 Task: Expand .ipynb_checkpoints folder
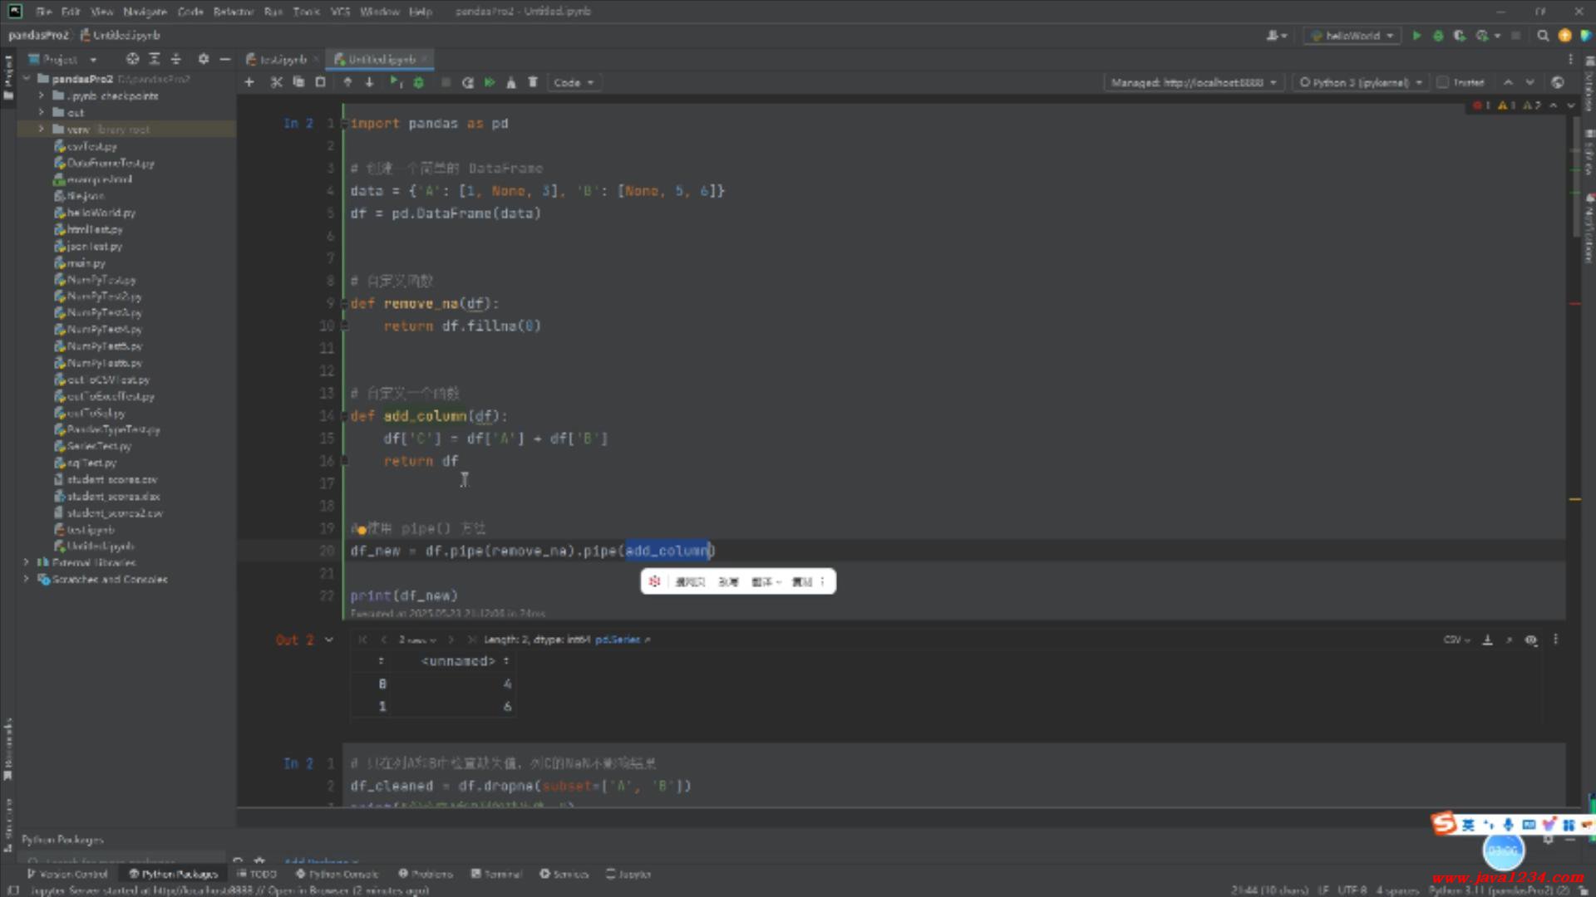(41, 96)
